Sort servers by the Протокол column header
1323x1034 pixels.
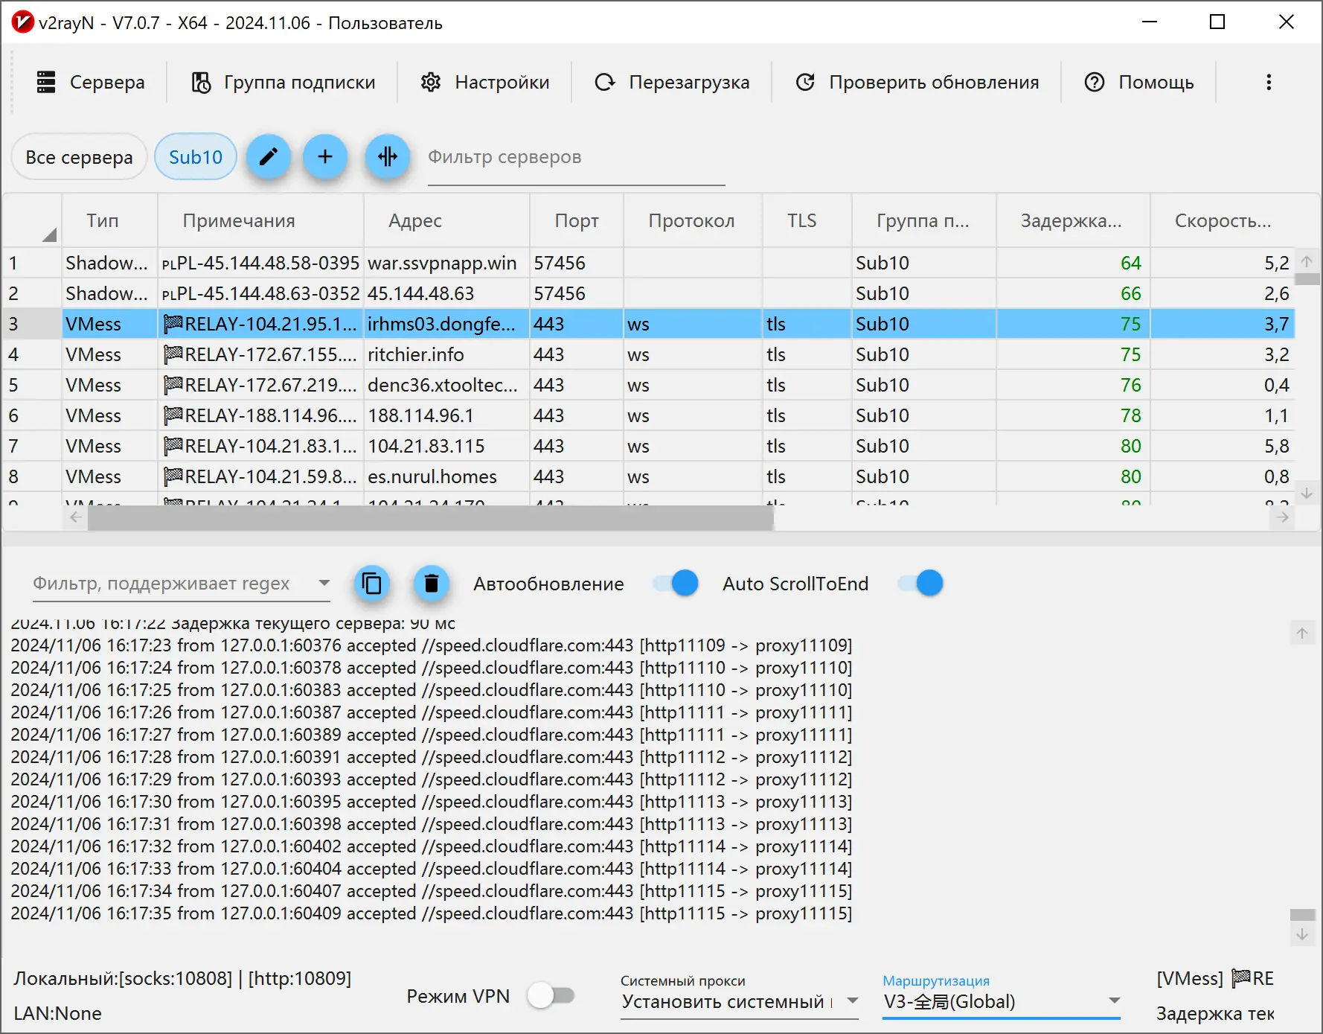pos(692,220)
